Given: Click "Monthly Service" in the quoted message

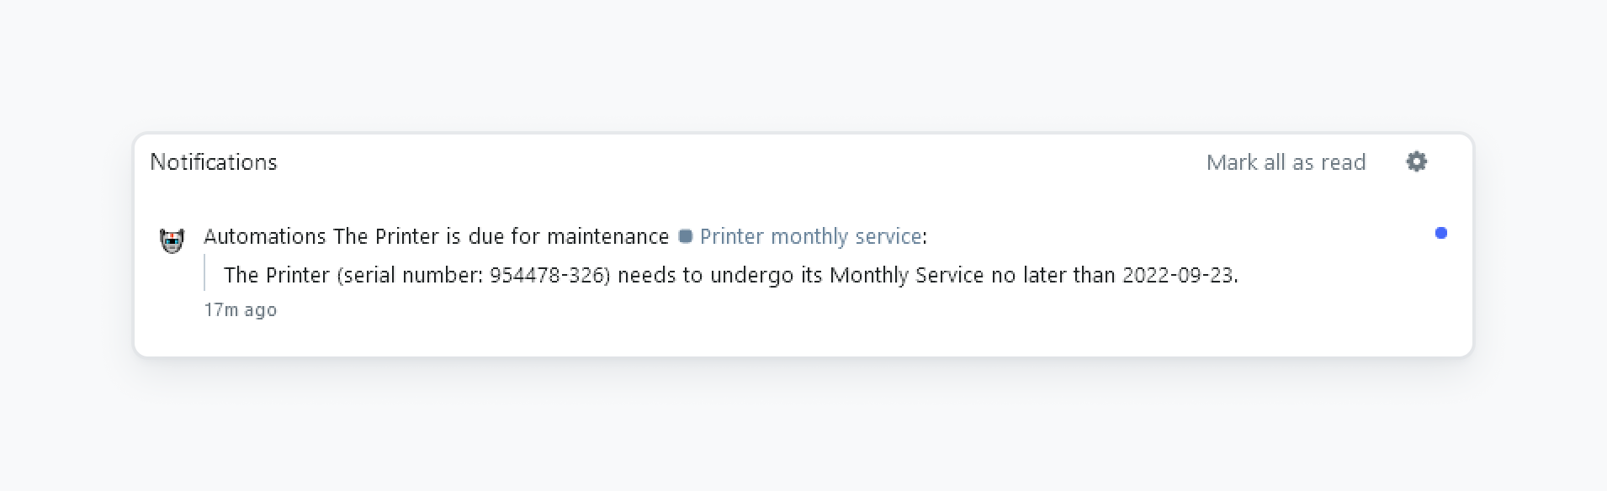Looking at the screenshot, I should (906, 275).
